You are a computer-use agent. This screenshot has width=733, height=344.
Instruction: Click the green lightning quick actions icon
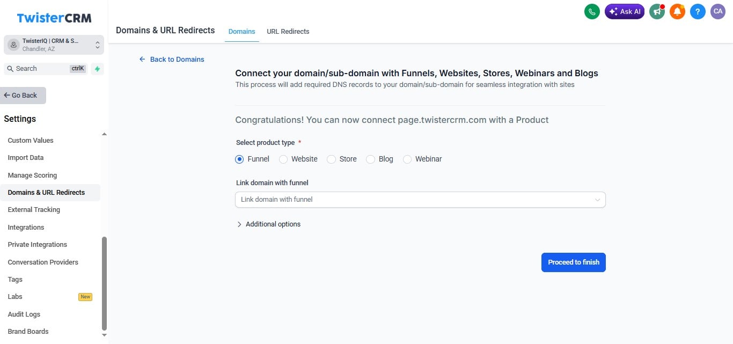click(97, 69)
